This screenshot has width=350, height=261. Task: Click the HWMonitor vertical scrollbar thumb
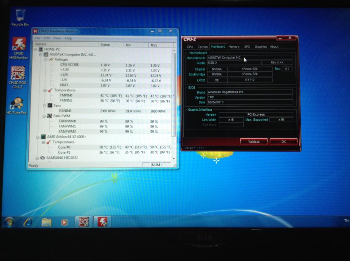point(174,95)
